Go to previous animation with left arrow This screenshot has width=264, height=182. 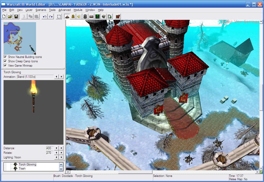(x=56, y=77)
